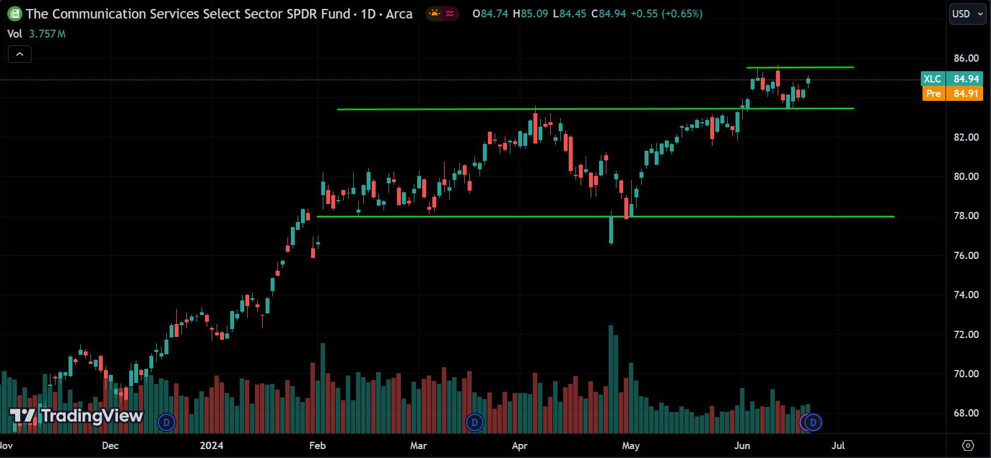Select the short green line near 85.50

point(800,67)
